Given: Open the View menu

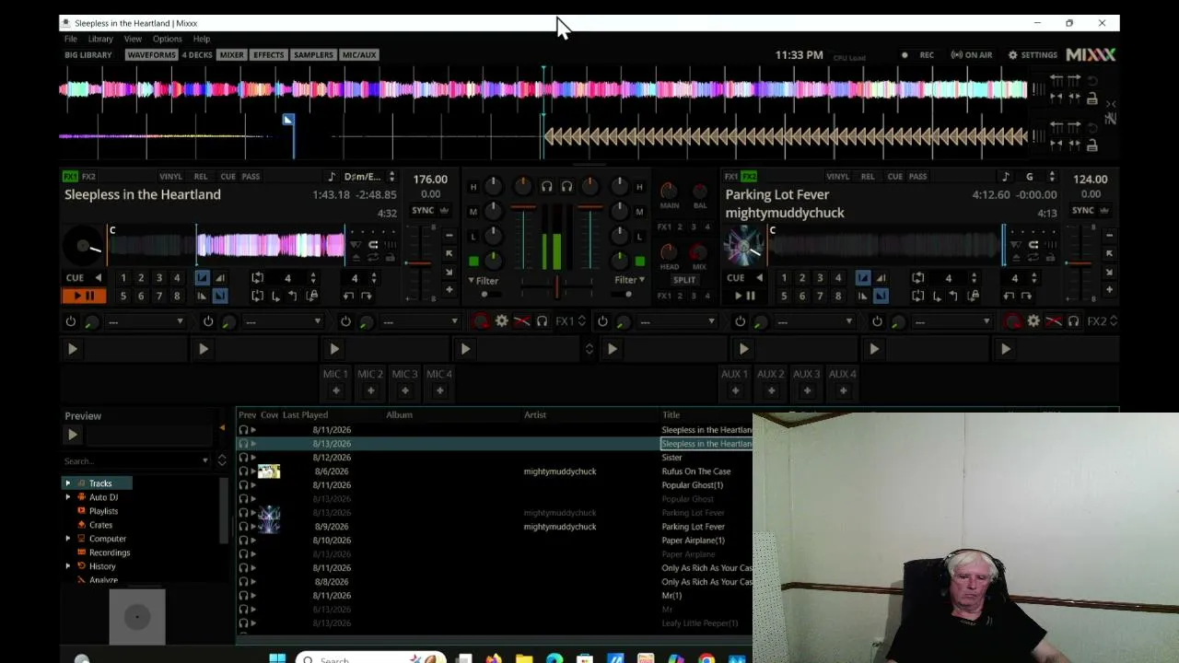Looking at the screenshot, I should 133,39.
